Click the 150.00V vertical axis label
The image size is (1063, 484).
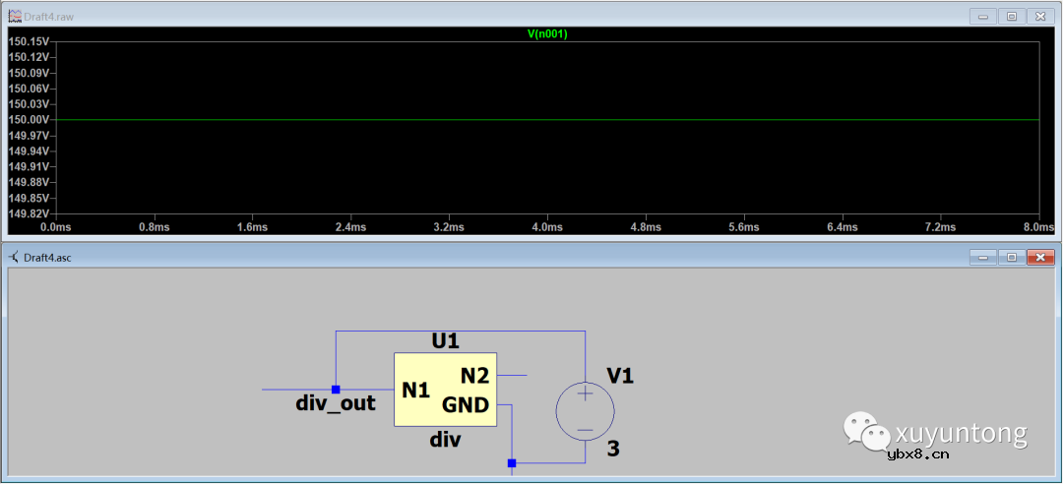(29, 120)
